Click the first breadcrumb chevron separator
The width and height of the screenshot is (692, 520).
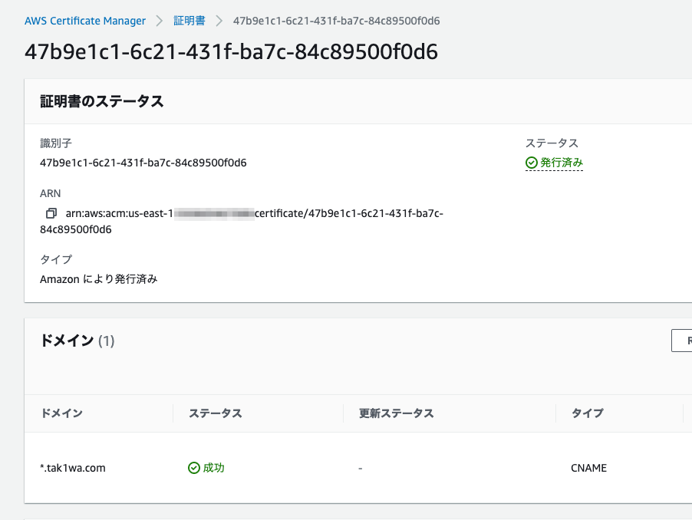(160, 21)
